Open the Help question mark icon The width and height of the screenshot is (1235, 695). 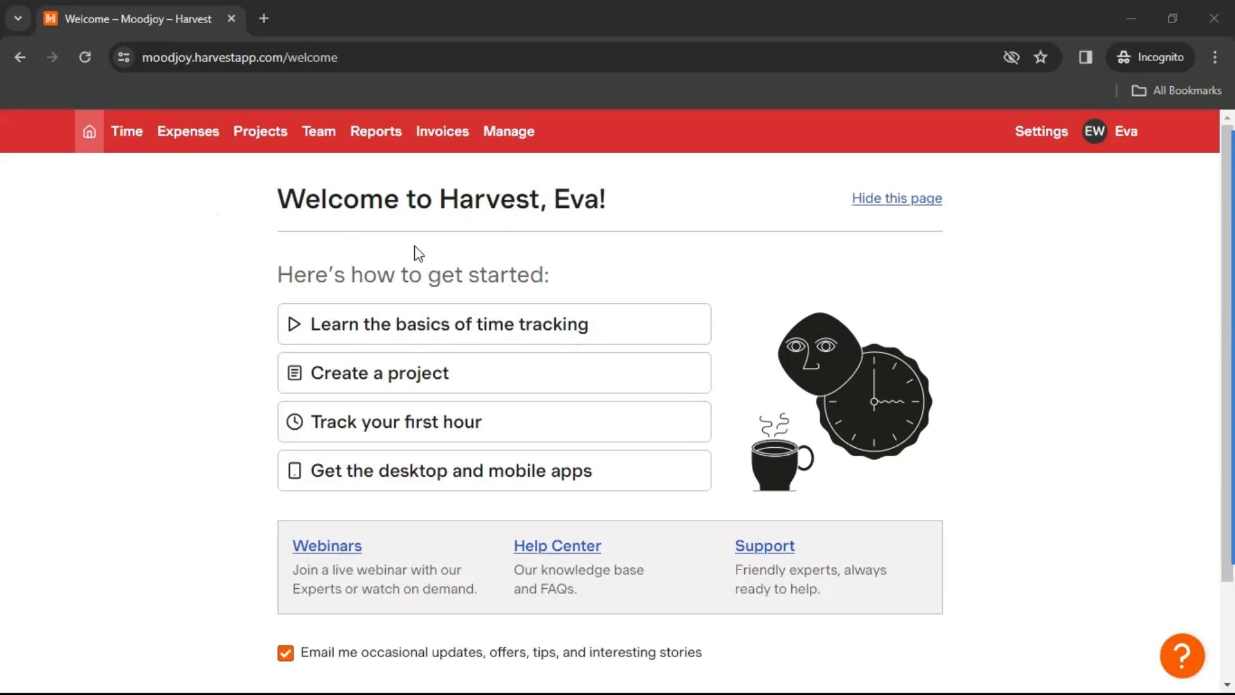coord(1182,654)
